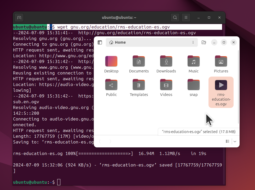Click the Home path bar
This screenshot has width=255, height=190.
coord(152,42)
